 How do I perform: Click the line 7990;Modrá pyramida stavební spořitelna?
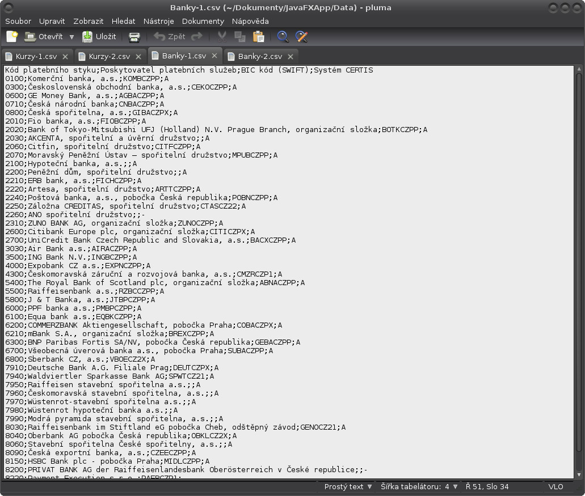point(114,419)
